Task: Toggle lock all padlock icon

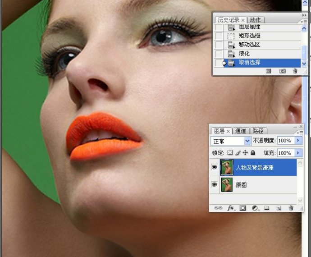Action: pos(253,152)
